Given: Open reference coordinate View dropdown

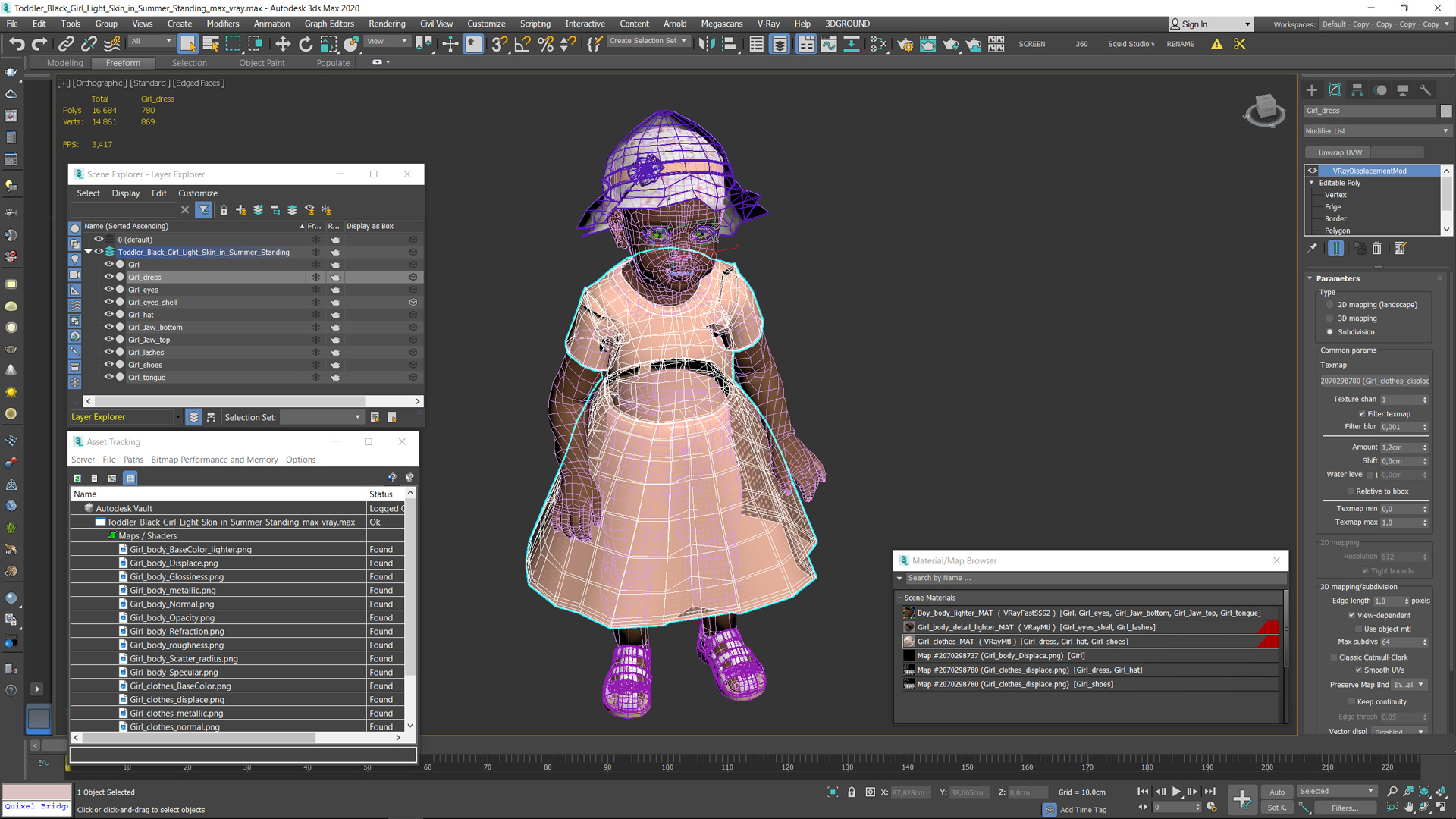Looking at the screenshot, I should [x=388, y=42].
